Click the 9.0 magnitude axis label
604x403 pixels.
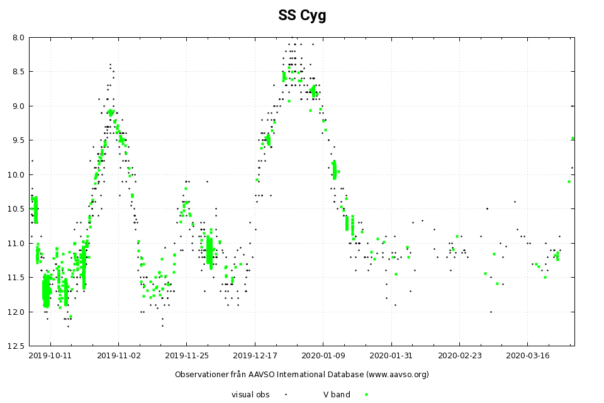[18, 106]
